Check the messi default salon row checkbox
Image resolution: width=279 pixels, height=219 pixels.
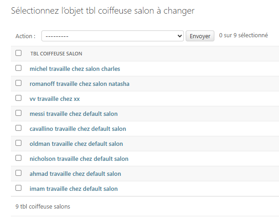tap(19, 113)
